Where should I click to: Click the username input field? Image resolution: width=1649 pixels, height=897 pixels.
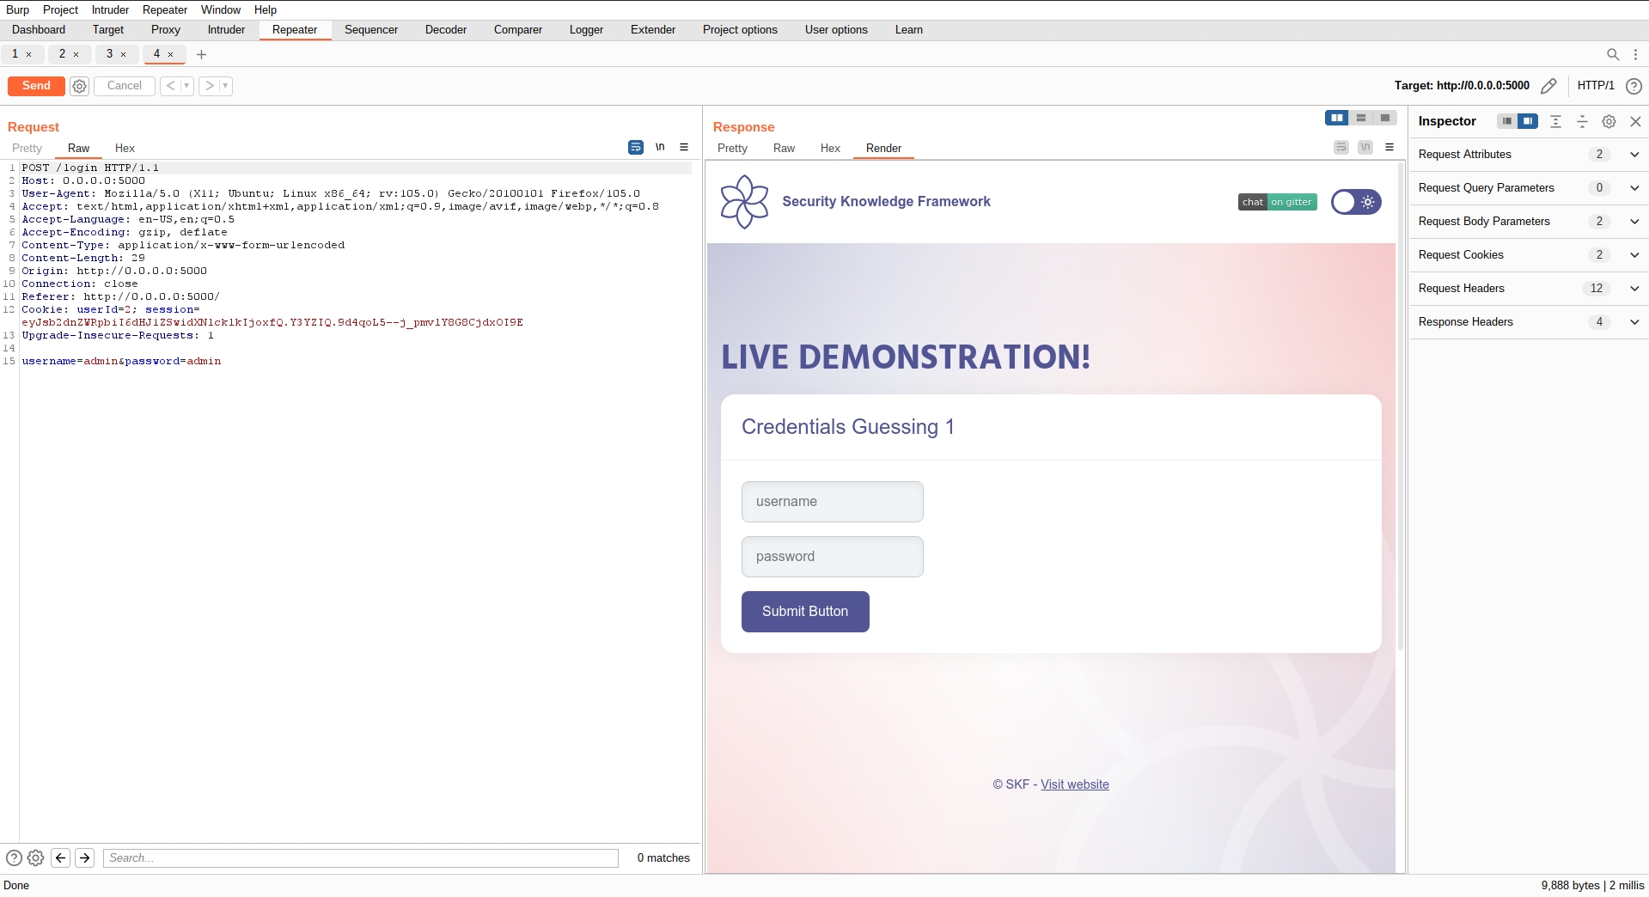tap(832, 502)
